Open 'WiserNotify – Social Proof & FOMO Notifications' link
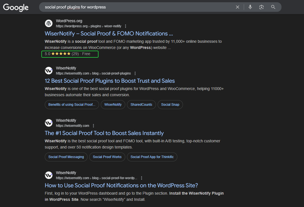This screenshot has width=304, height=207. [x=109, y=33]
